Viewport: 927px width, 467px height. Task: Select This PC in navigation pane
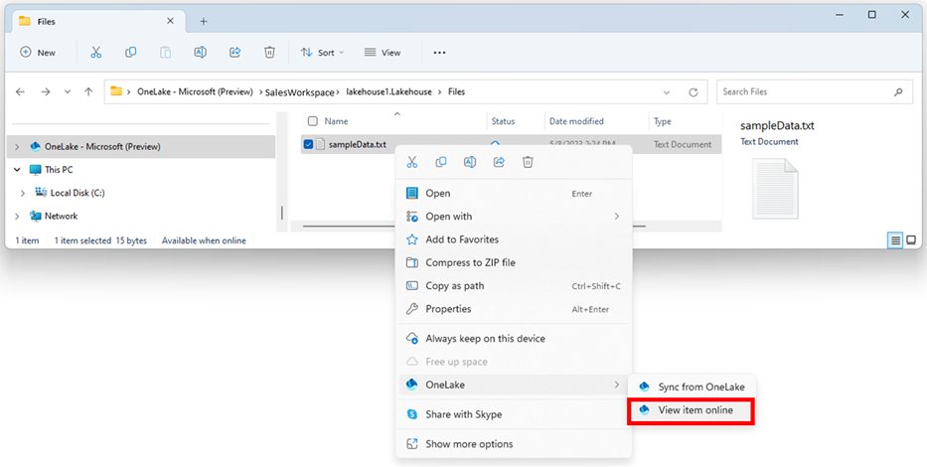click(x=59, y=170)
